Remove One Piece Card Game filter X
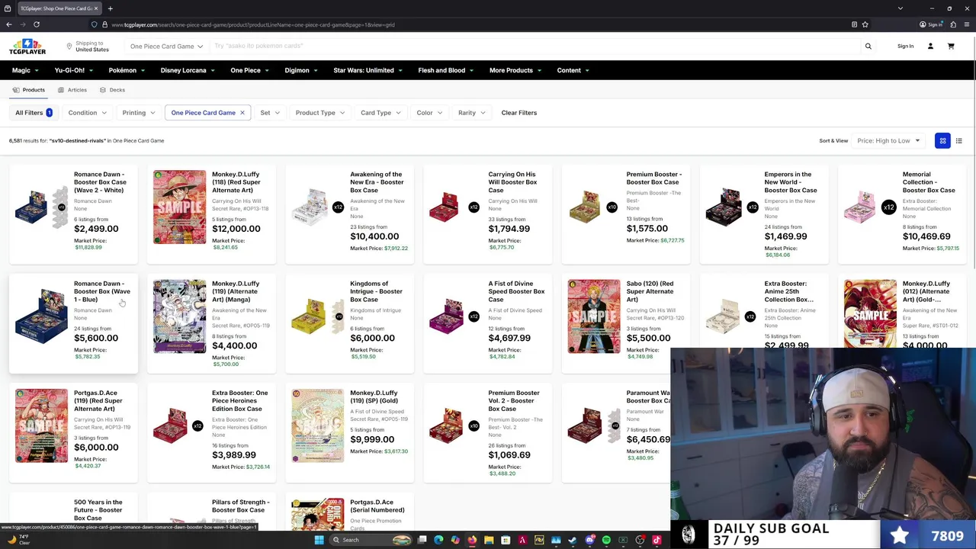The image size is (976, 549). [242, 113]
